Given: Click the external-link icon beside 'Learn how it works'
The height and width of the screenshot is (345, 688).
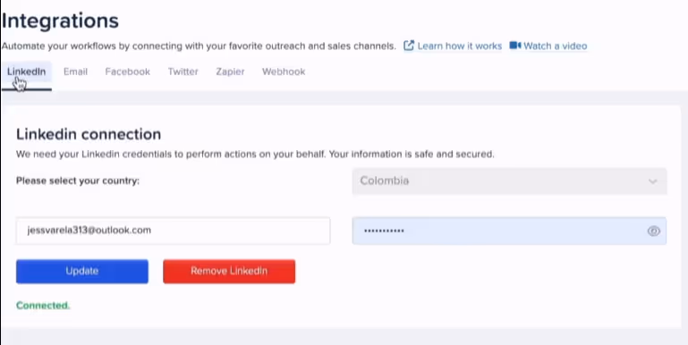Looking at the screenshot, I should pyautogui.click(x=409, y=46).
